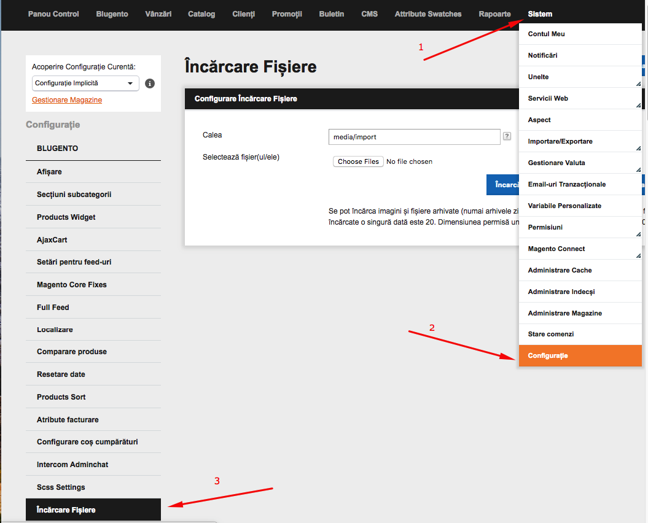Open the Afișare configuration section
648x523 pixels.
pos(93,172)
